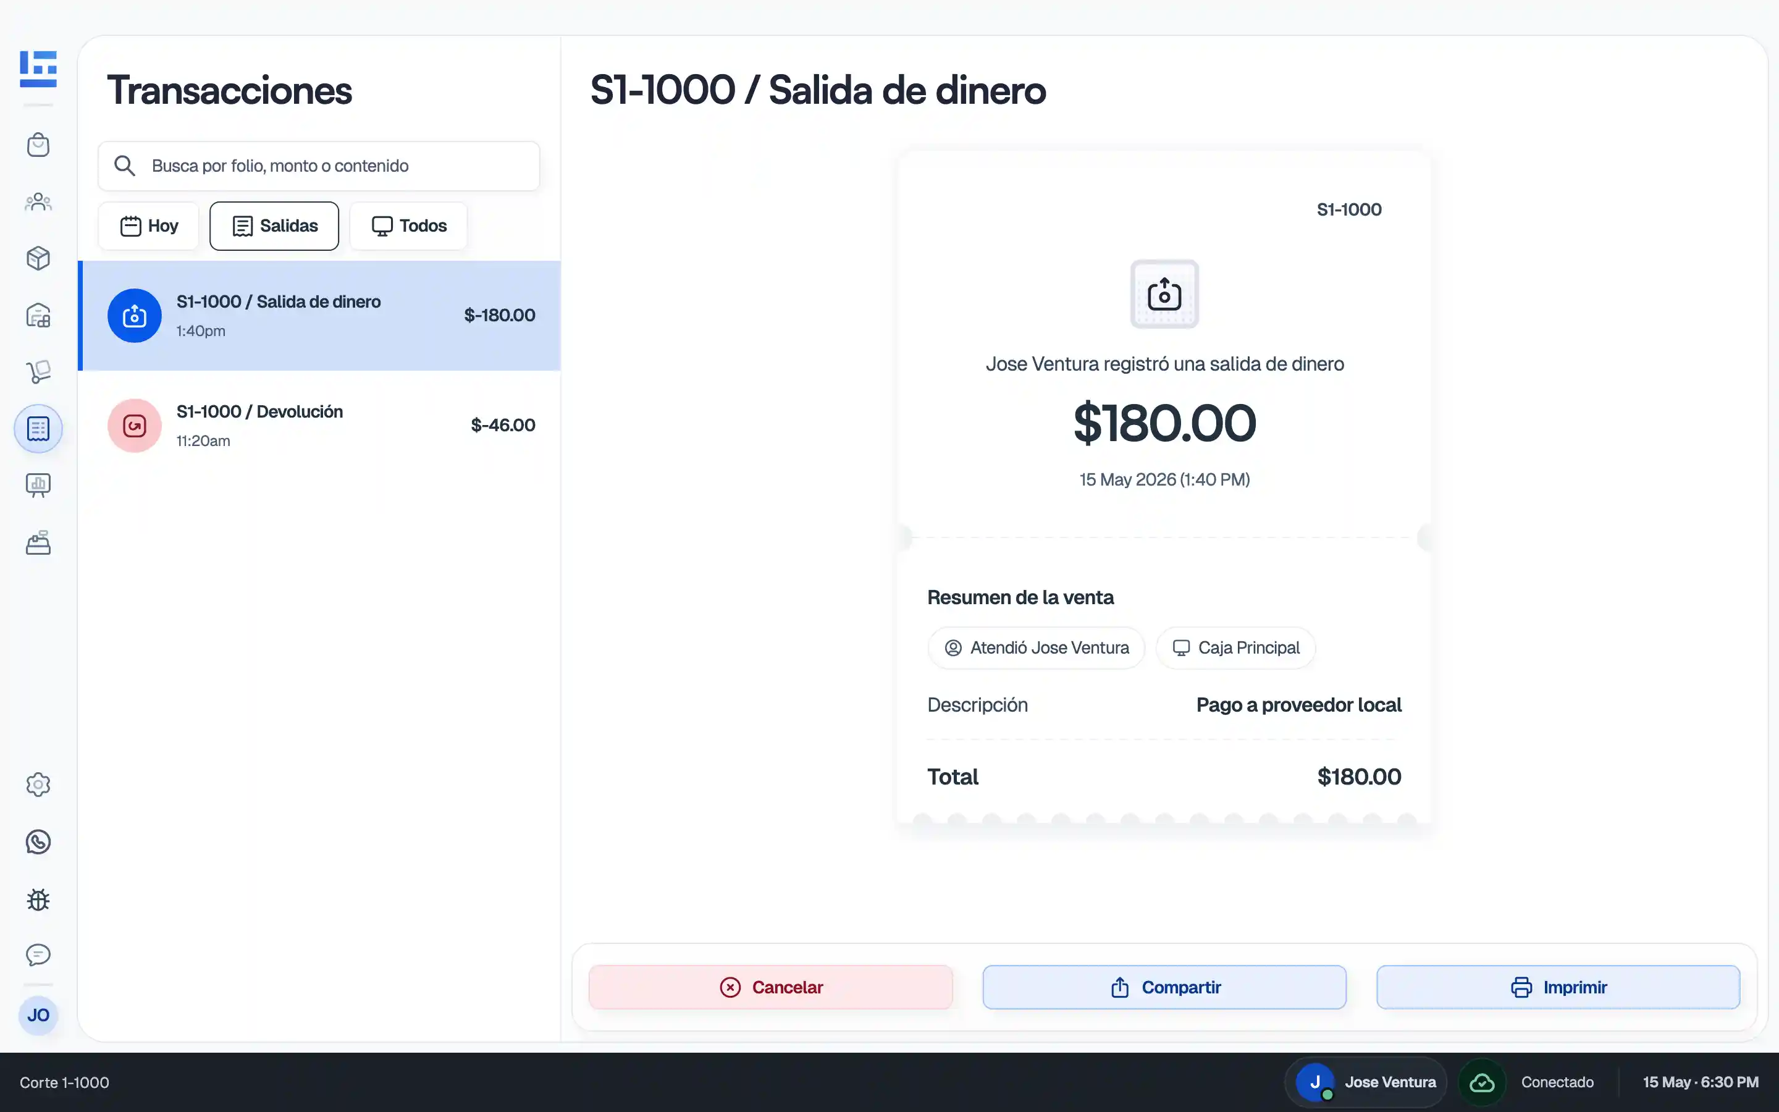Select the Todos filter

409,225
